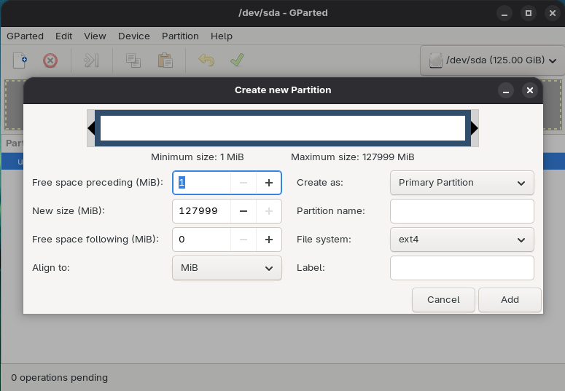Viewport: 565px width, 391px height.
Task: Increase Free space following with plus
Action: pyautogui.click(x=268, y=240)
